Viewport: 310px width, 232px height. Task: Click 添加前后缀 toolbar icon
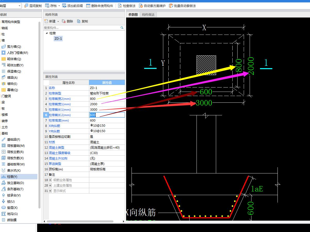pyautogui.click(x=64, y=6)
